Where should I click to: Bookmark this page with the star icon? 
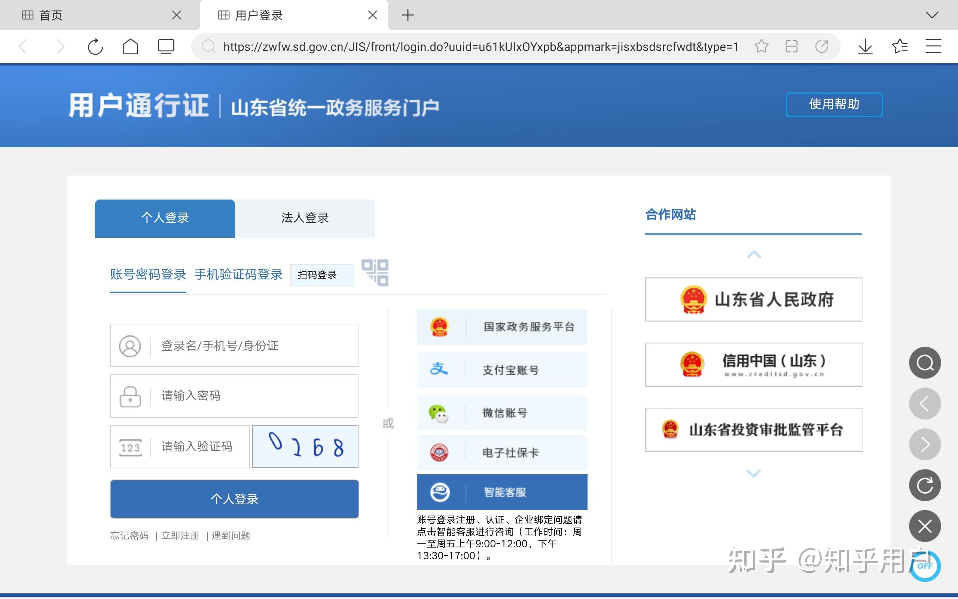[761, 47]
